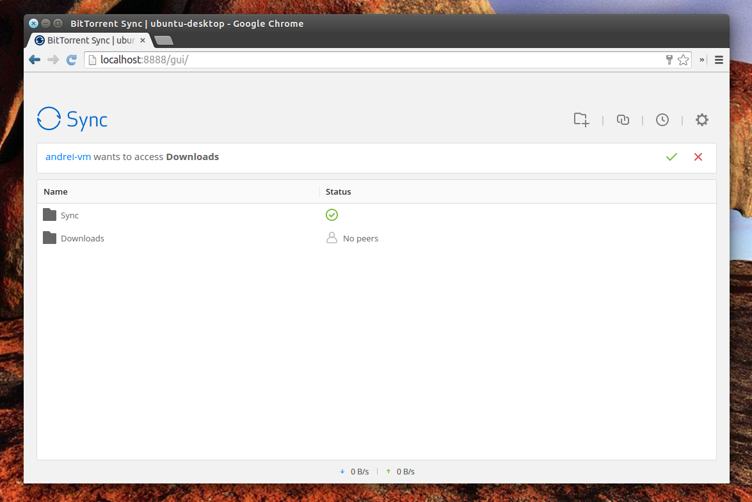
Task: Minimize the Chrome window
Action: (x=45, y=23)
